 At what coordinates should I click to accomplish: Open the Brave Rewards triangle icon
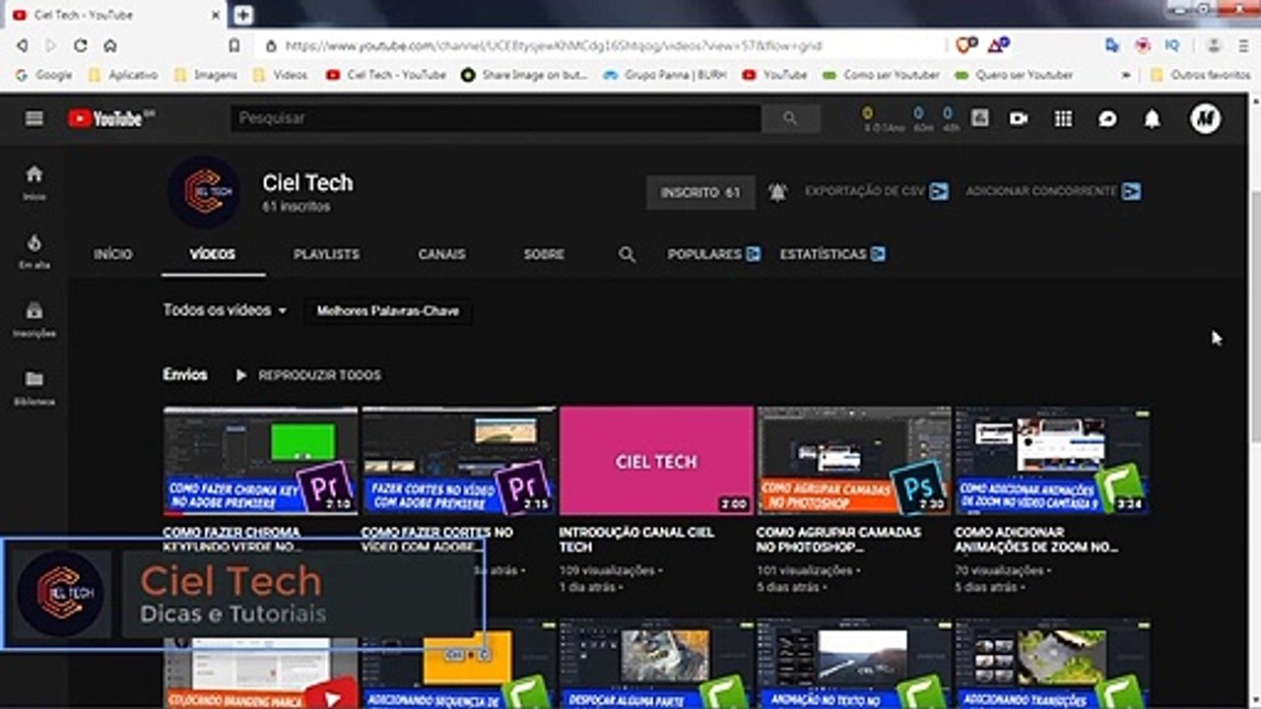(999, 45)
